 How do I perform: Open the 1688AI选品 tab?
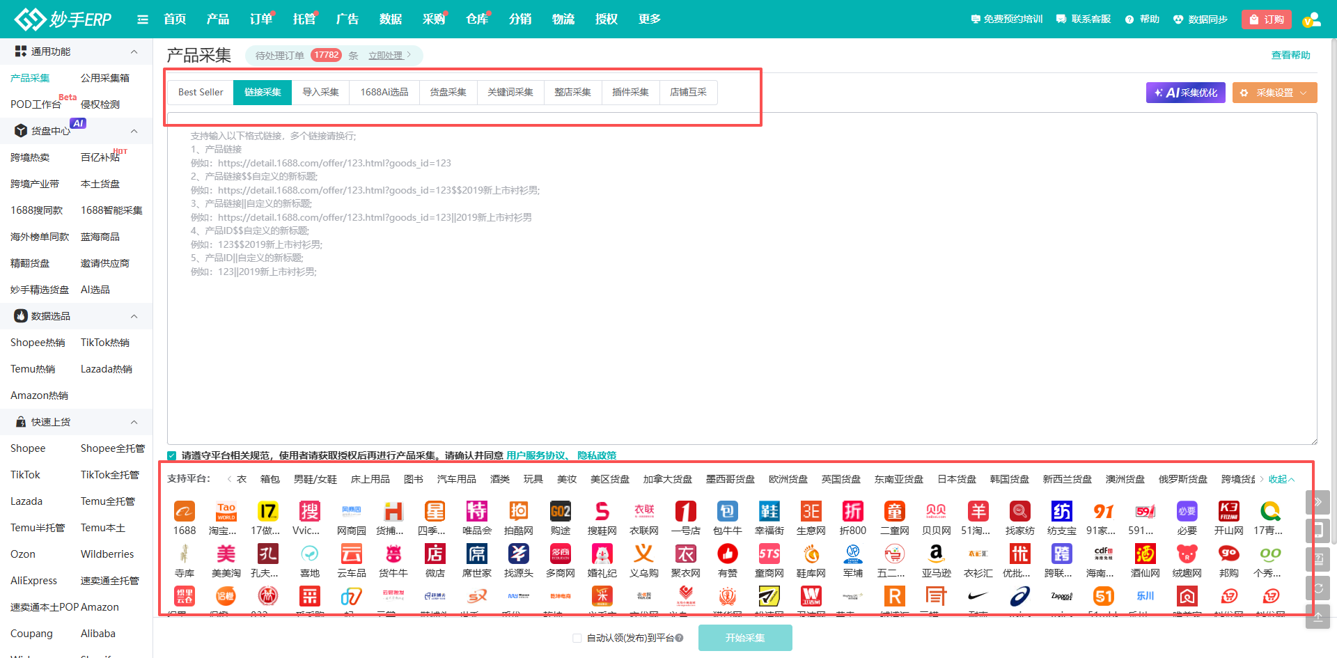384,92
